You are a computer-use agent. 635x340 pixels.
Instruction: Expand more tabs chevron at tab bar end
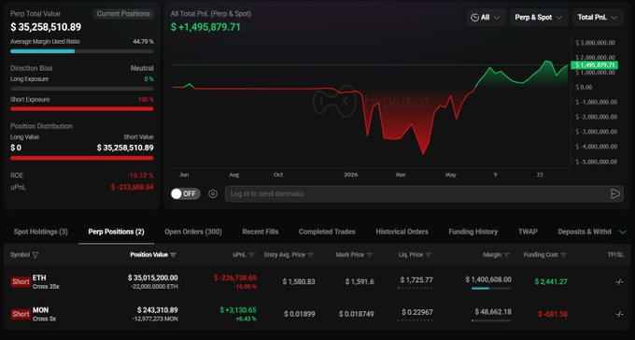623,232
